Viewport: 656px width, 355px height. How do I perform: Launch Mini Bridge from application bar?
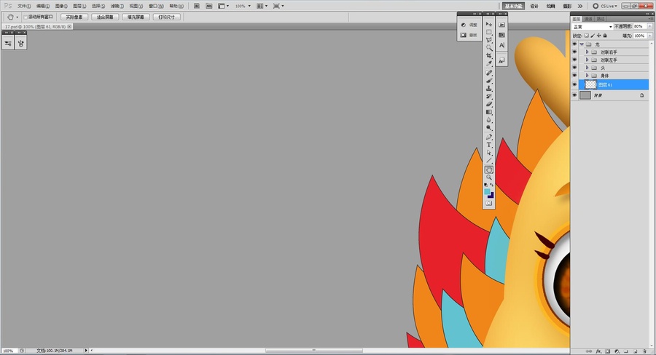point(208,6)
